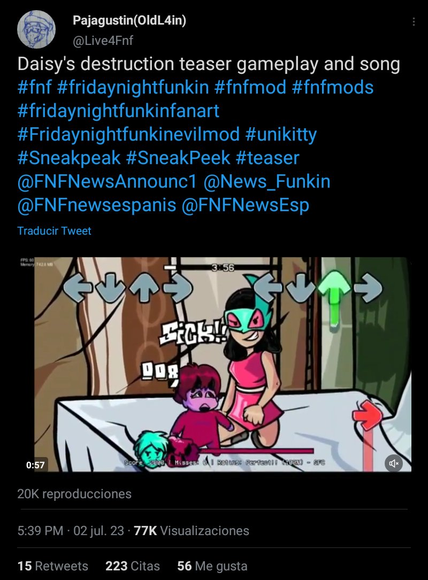The image size is (428, 580).
Task: Visit the @News_Funkin mention
Action: click(266, 182)
